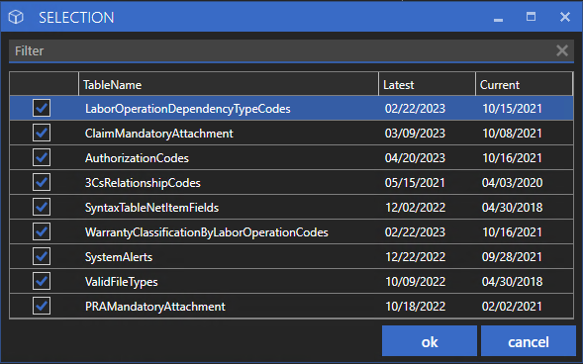This screenshot has width=583, height=364.
Task: Click the ok button
Action: click(x=430, y=341)
